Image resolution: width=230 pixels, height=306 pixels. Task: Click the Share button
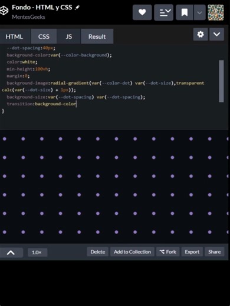click(215, 252)
